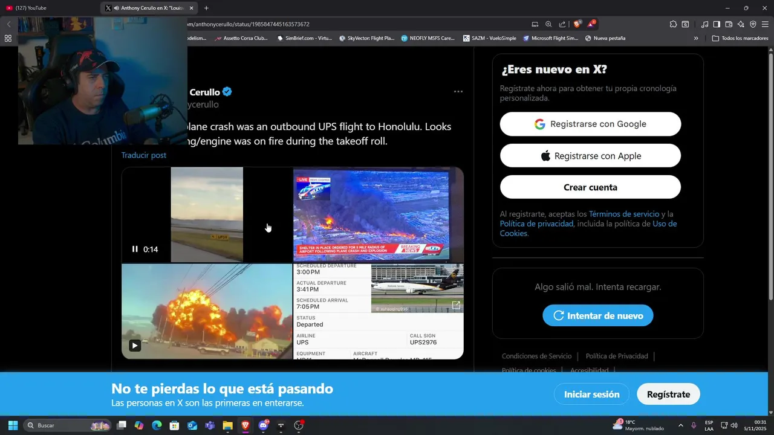Open Política de privacidad link in signup box
774x435 pixels.
(x=536, y=224)
